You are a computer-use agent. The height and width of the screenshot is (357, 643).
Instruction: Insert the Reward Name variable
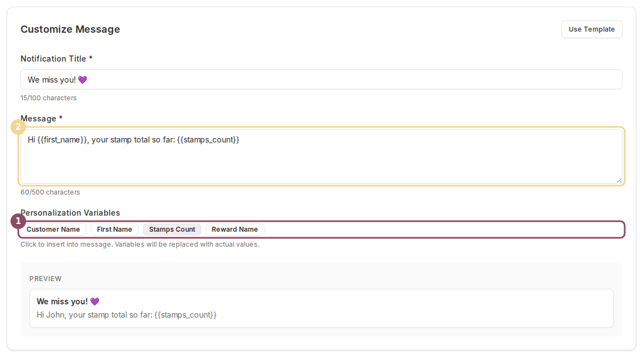[x=234, y=229]
